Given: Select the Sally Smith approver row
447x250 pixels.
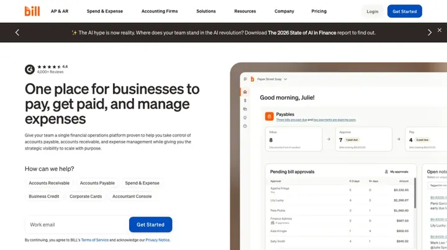Looking at the screenshot, I should (x=339, y=241).
